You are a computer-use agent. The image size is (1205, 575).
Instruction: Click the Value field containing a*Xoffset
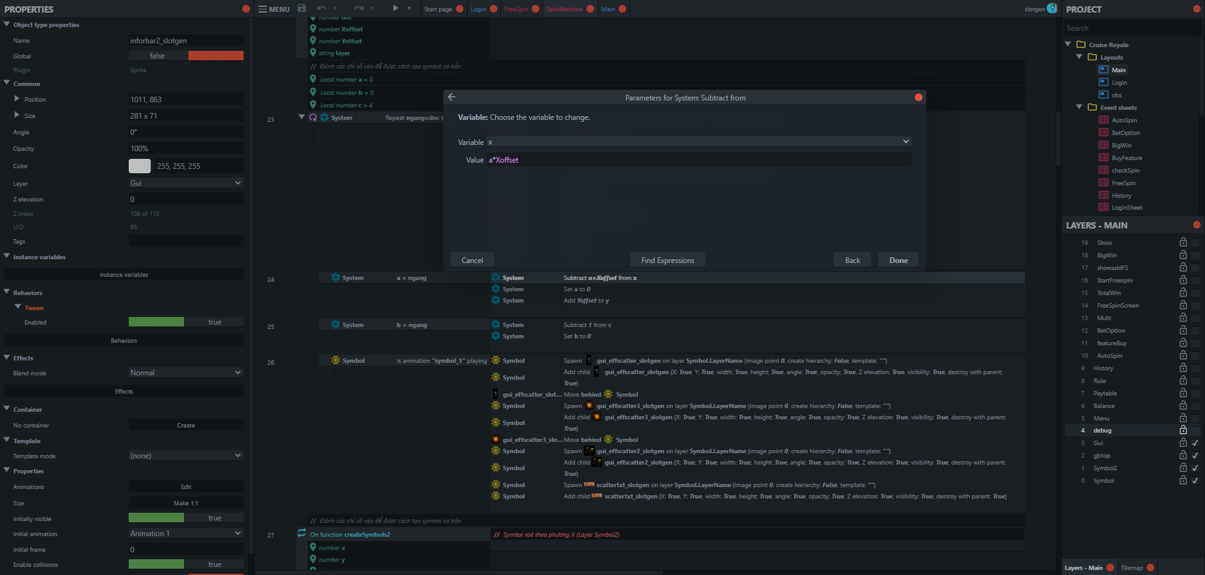[x=699, y=159]
